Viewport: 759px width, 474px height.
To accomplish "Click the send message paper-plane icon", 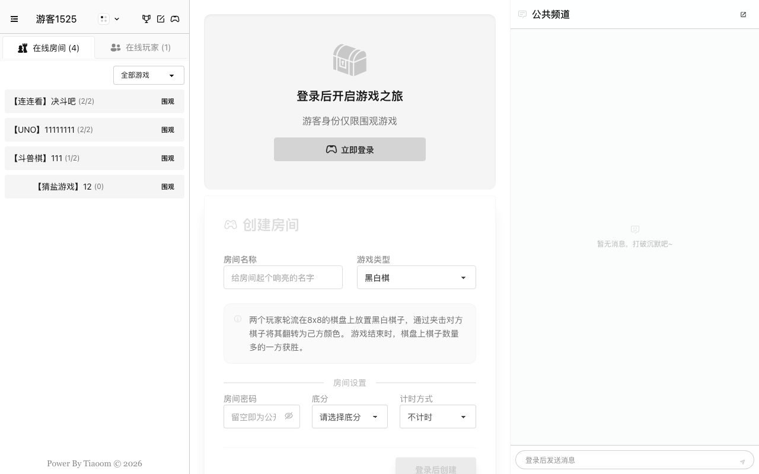I will [x=742, y=460].
